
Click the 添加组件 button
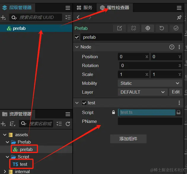pos(128,139)
